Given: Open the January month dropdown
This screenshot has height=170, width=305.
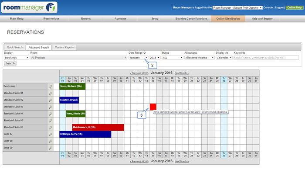Looking at the screenshot, I should 138,58.
